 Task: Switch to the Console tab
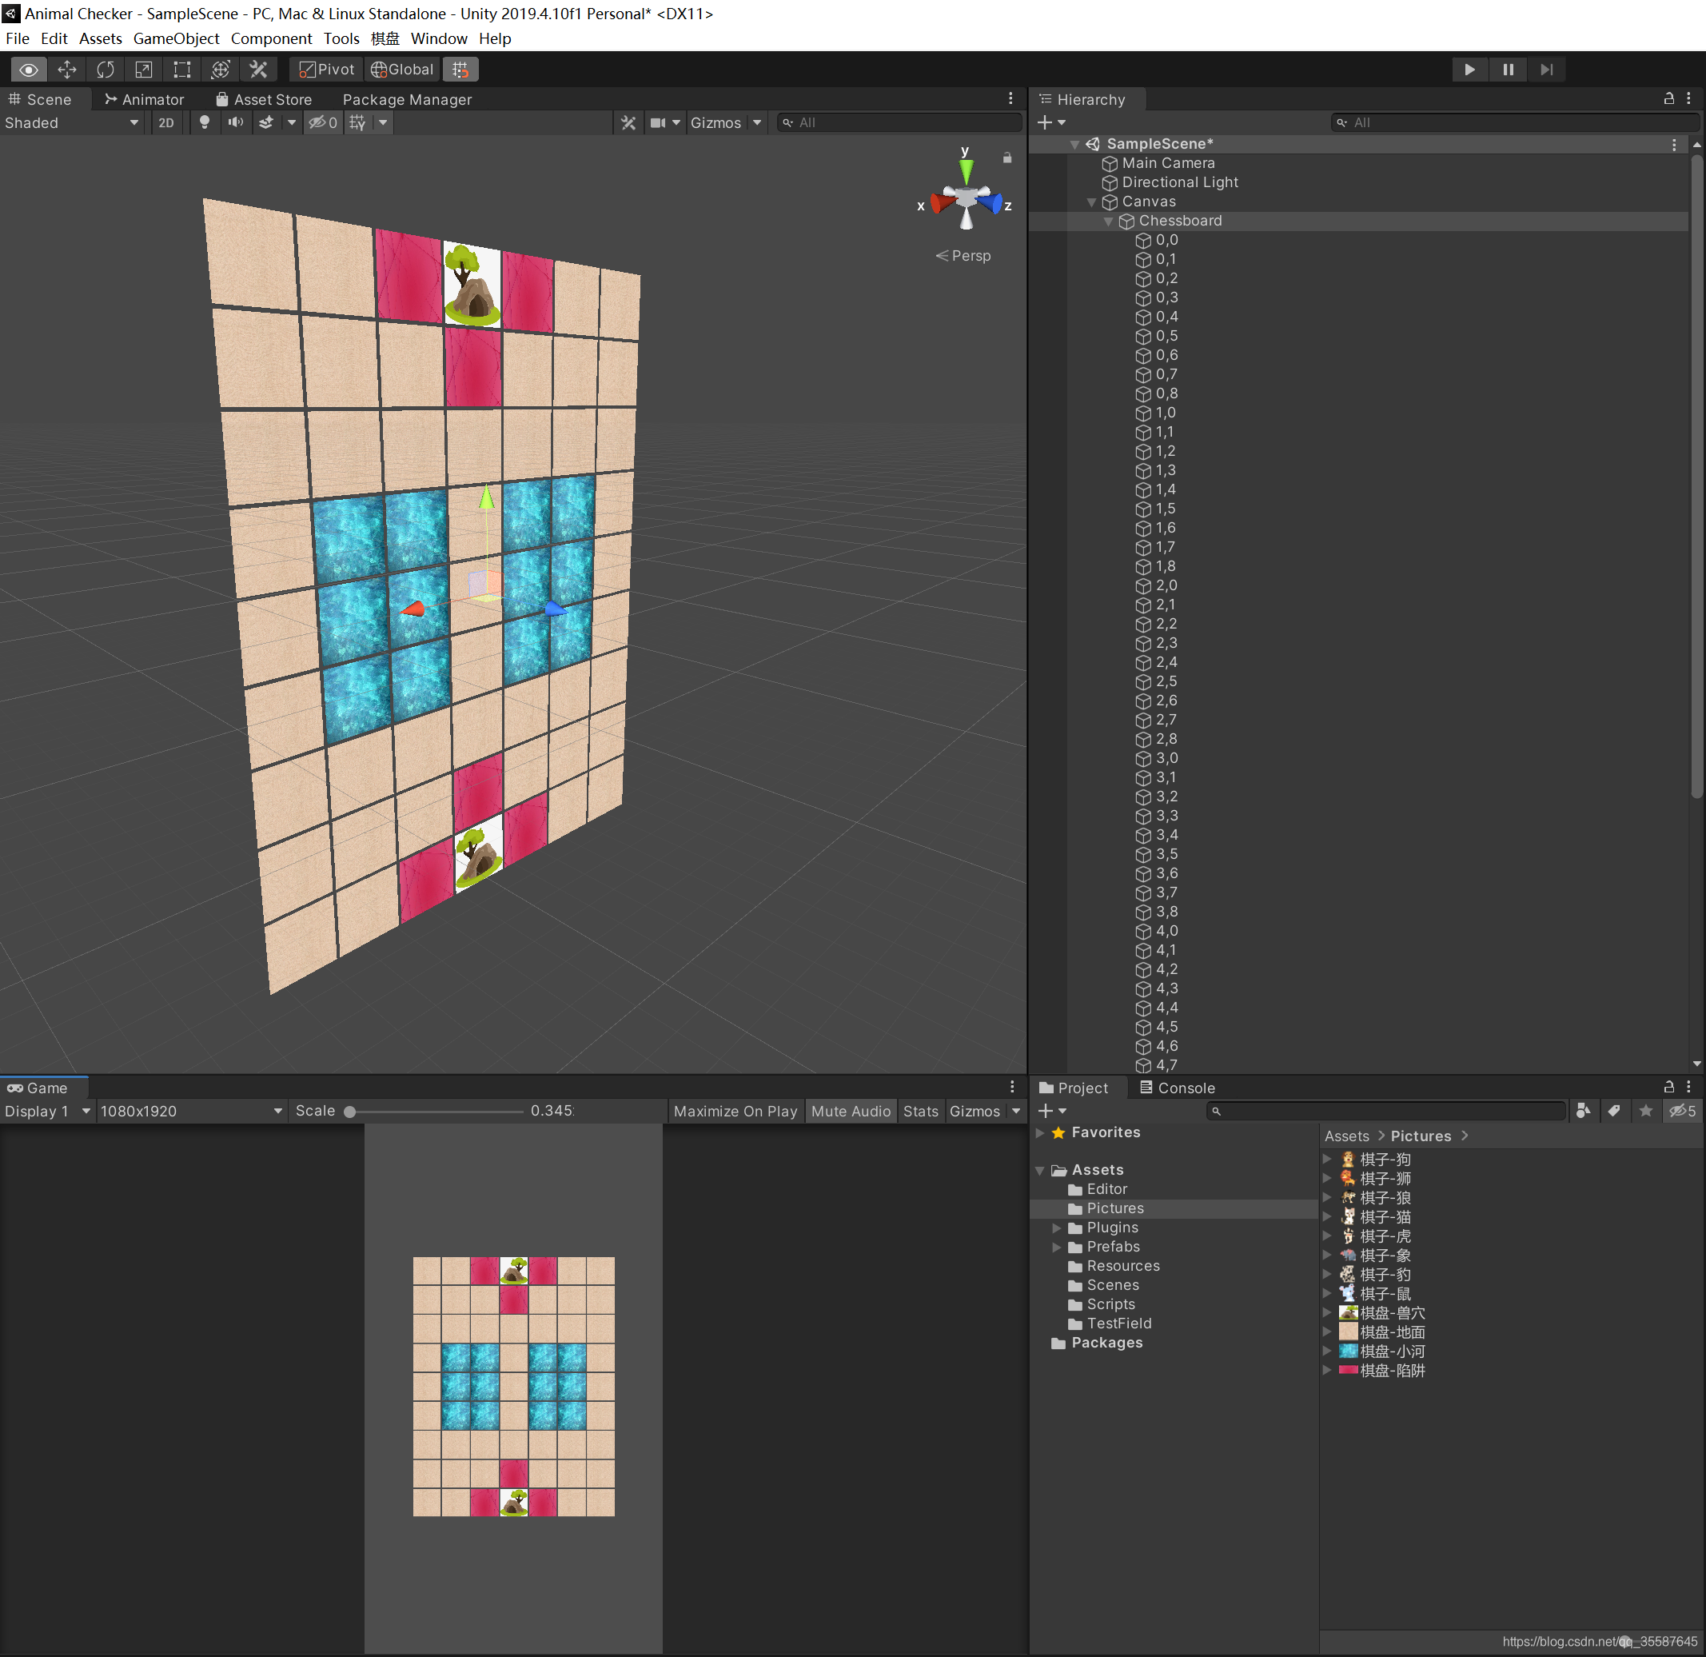tap(1177, 1088)
